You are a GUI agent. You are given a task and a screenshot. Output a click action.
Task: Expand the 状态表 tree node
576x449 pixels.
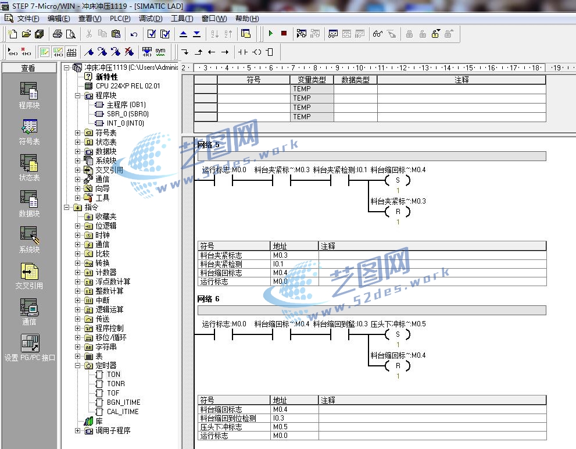click(x=77, y=142)
